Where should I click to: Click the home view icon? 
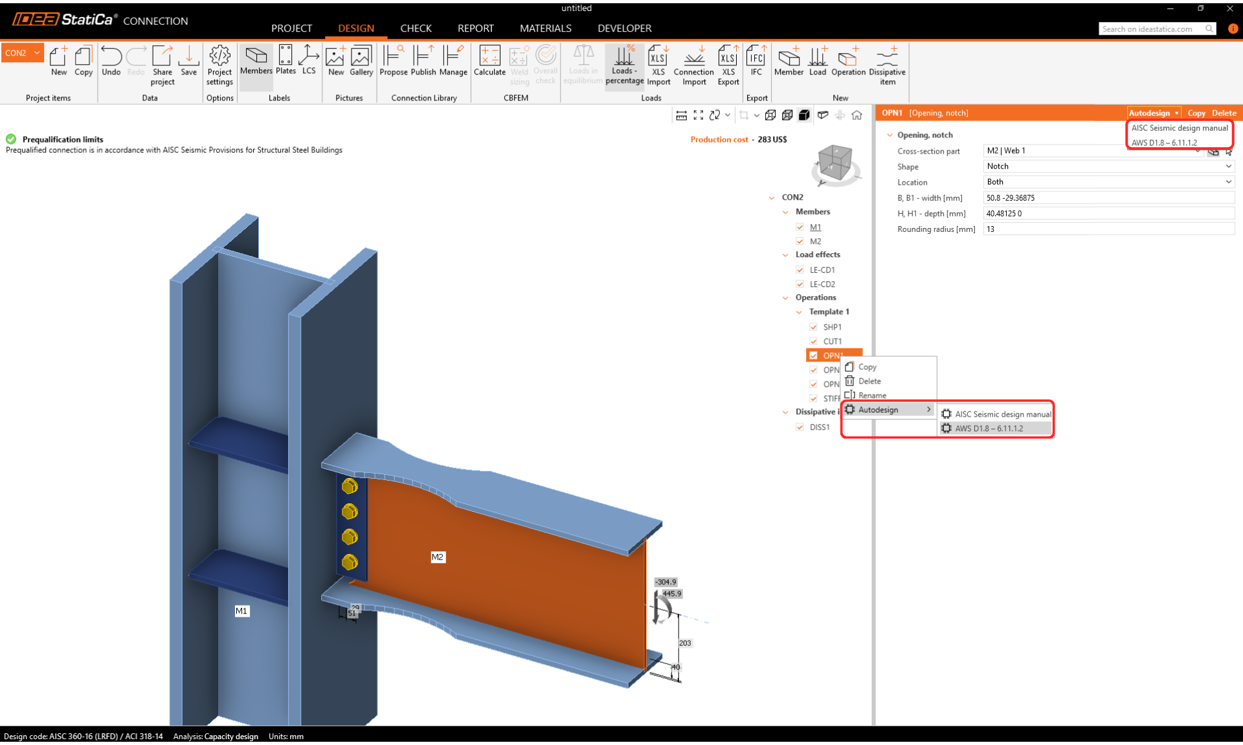tap(857, 115)
